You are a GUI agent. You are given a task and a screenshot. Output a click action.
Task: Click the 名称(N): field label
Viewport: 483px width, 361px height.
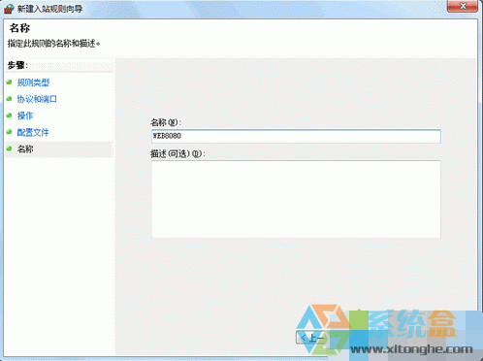(x=166, y=122)
